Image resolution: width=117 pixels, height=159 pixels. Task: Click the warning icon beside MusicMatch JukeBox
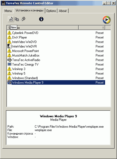(10, 55)
